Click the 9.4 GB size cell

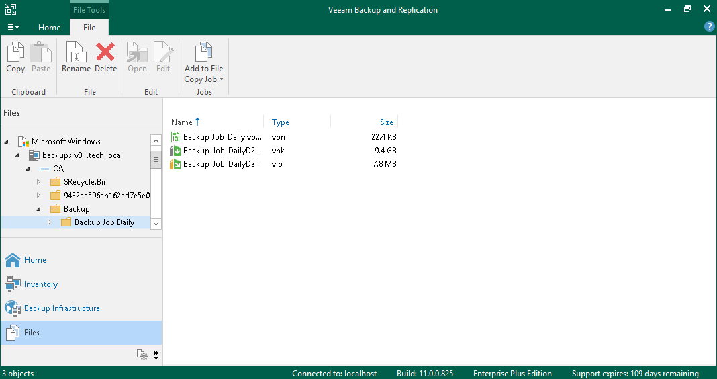point(385,150)
